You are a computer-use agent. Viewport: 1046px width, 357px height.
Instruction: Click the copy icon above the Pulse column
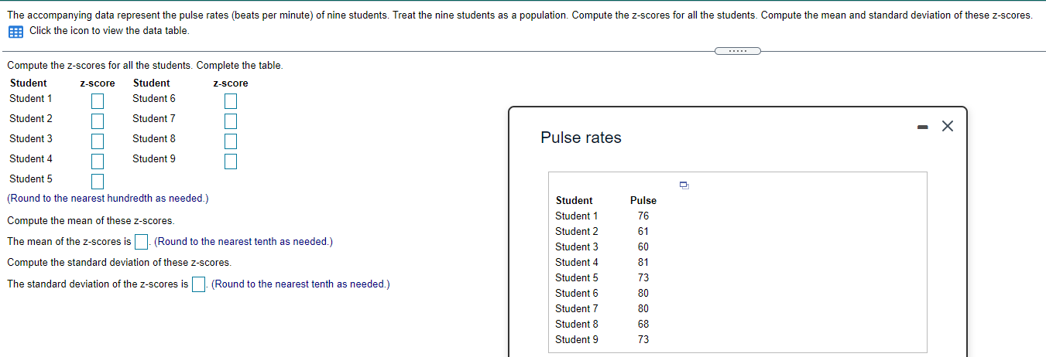[684, 185]
